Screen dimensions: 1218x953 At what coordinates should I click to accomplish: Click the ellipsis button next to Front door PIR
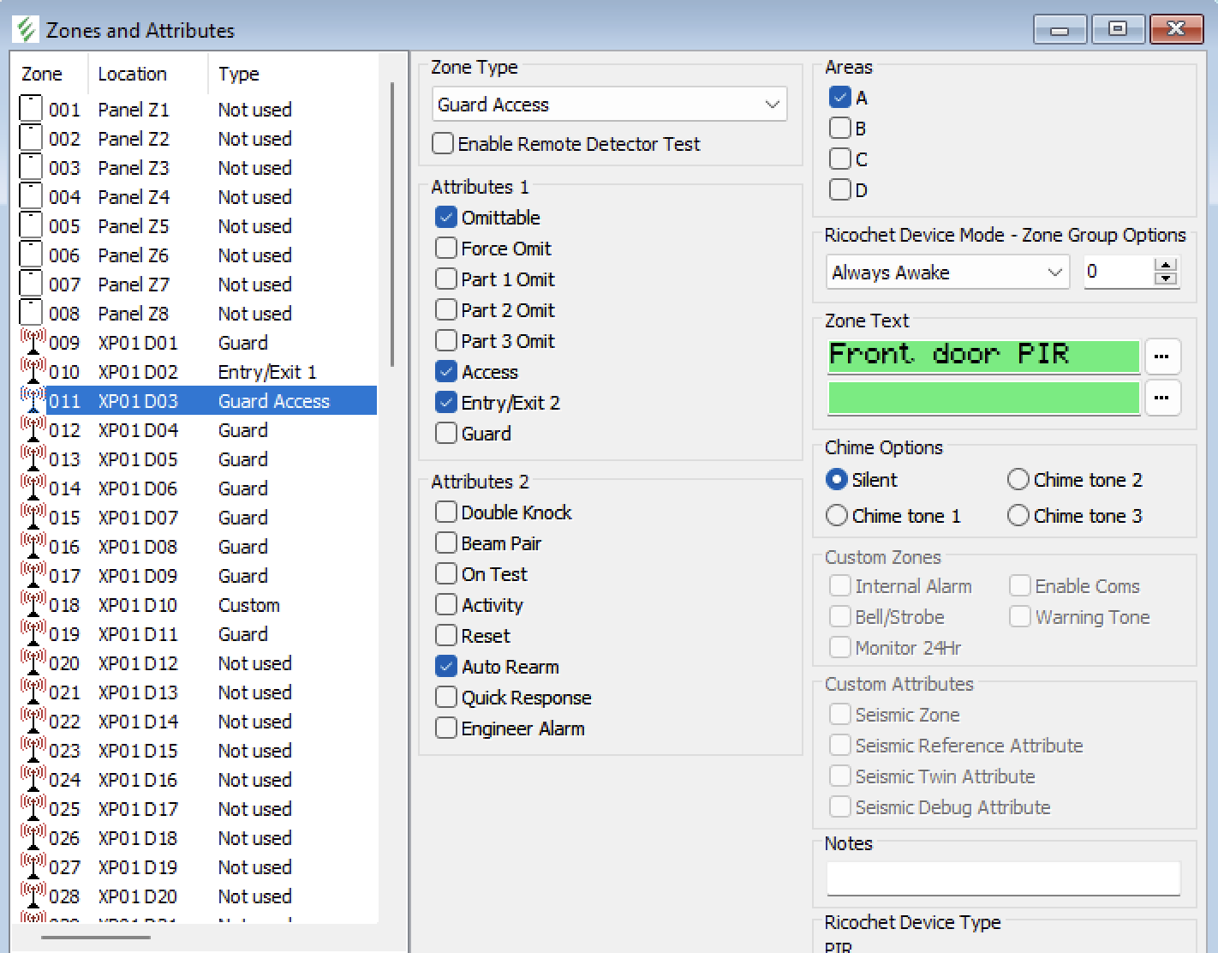pyautogui.click(x=1163, y=356)
